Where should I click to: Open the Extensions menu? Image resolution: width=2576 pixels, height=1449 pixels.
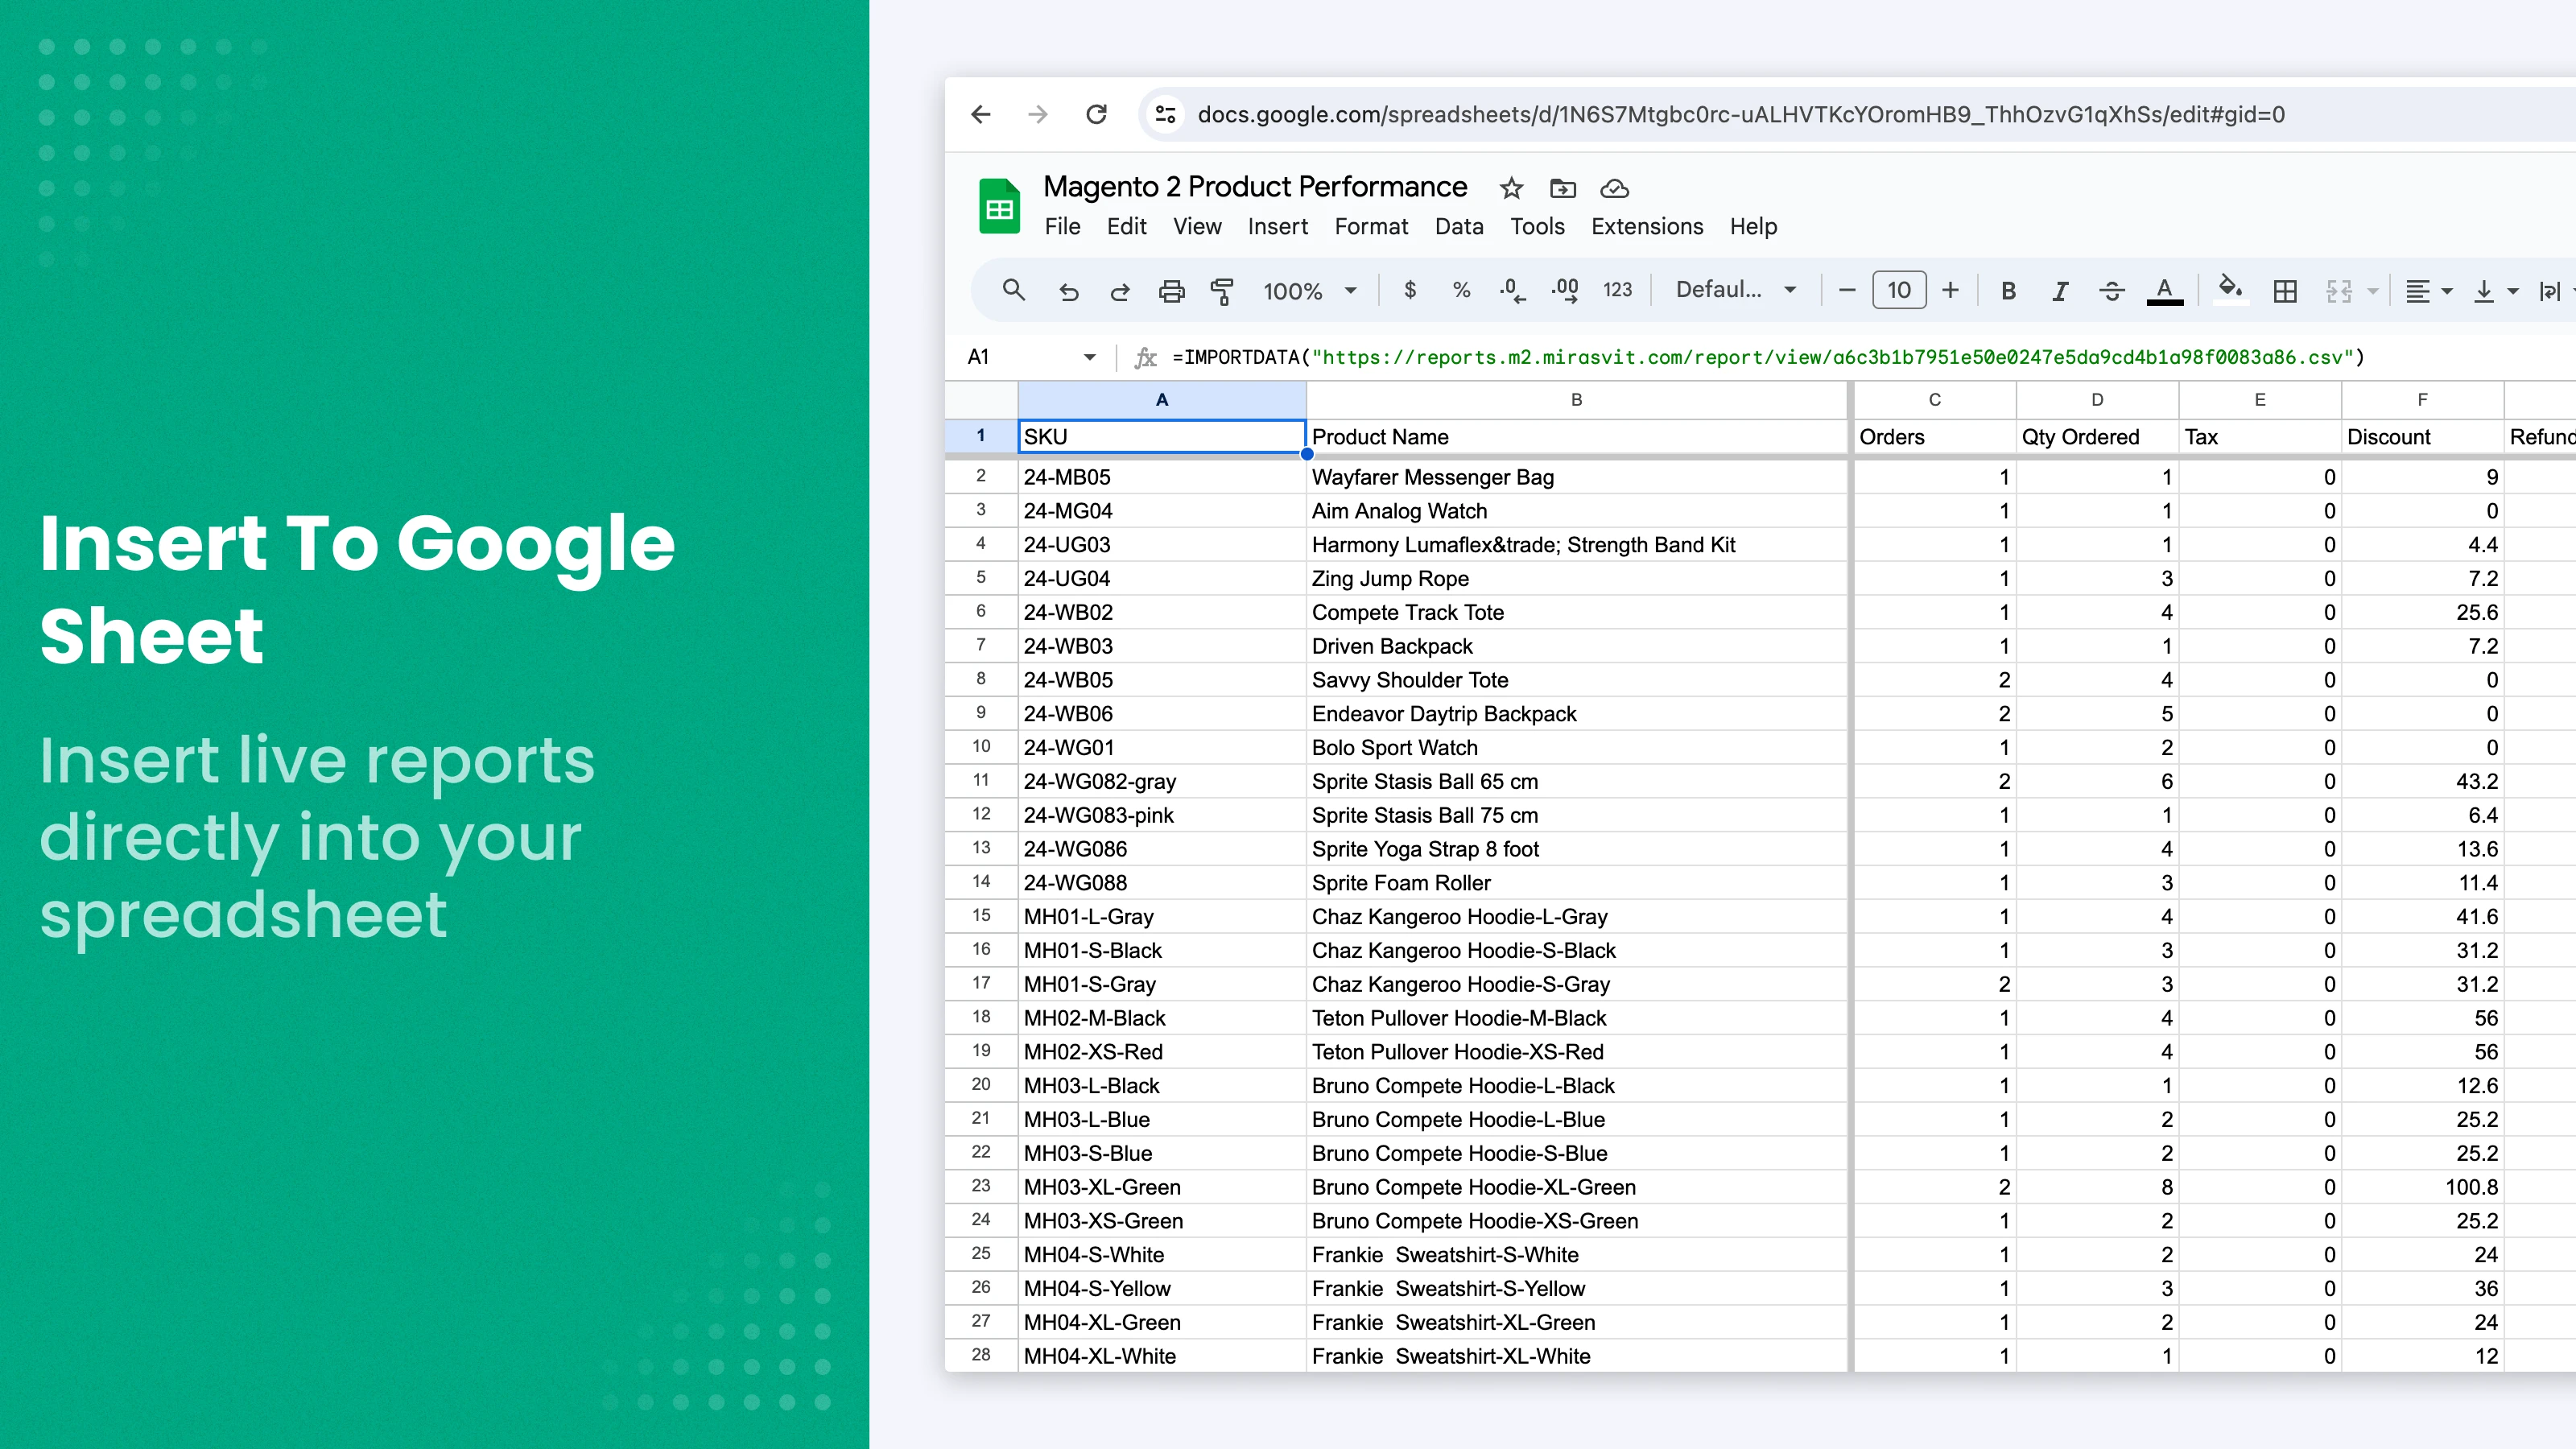[1646, 227]
